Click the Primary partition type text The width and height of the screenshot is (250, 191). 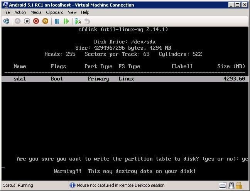[98, 79]
